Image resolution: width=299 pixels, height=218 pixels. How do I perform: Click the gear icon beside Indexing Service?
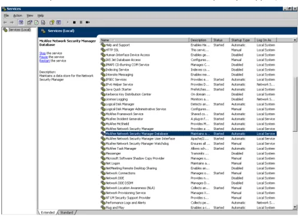[103, 69]
